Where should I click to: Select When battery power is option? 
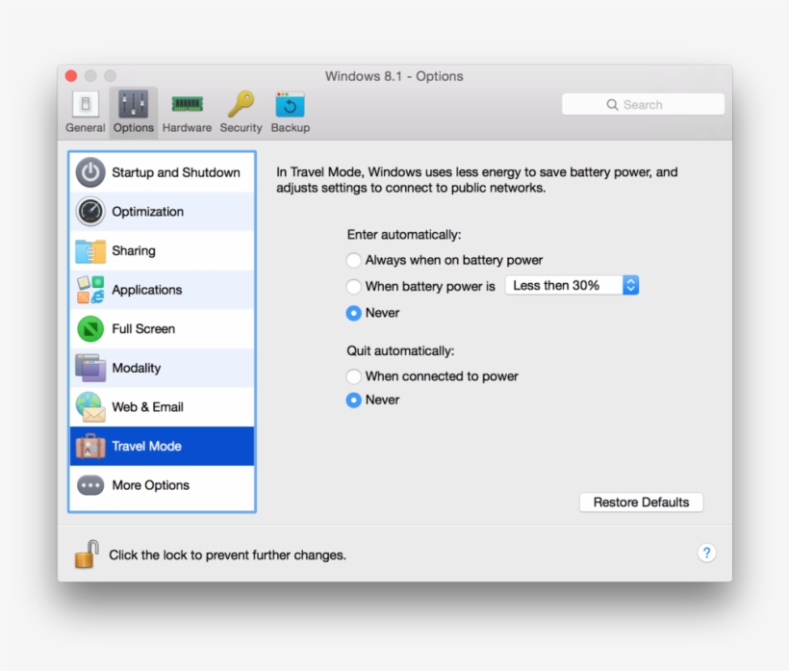[354, 287]
